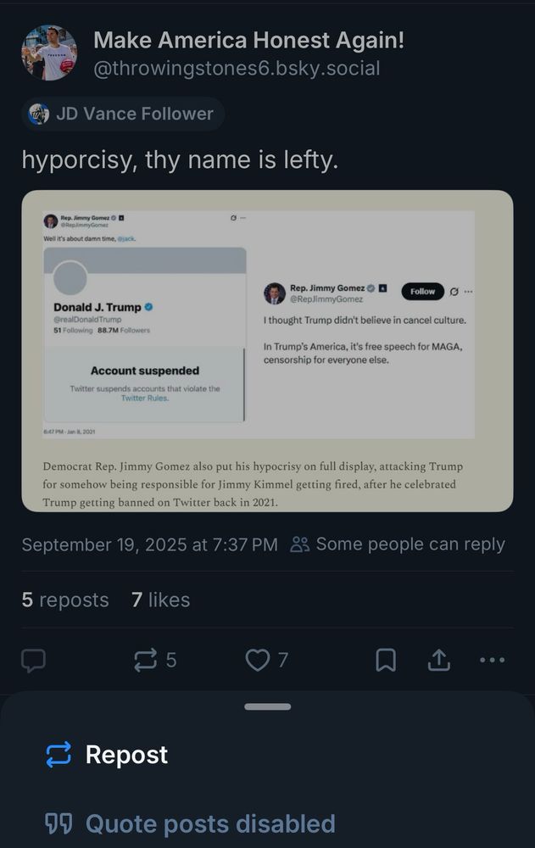Open the three-dot more options icon
Screen dimensions: 535x848
pyautogui.click(x=493, y=660)
